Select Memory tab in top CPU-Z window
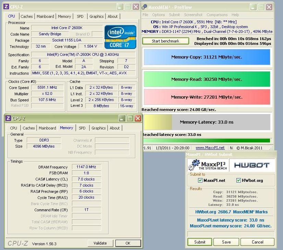This screenshot has height=250, width=283. coord(64,16)
